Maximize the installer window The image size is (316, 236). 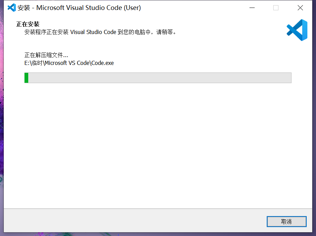pos(276,8)
